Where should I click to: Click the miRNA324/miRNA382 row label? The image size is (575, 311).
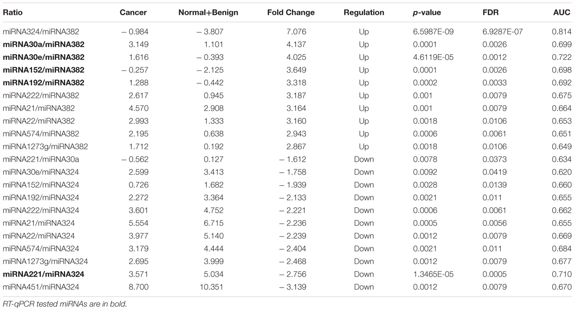coord(41,32)
